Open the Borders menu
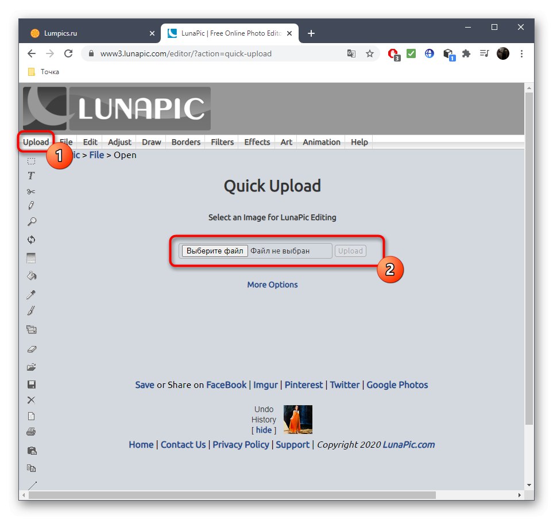 186,142
